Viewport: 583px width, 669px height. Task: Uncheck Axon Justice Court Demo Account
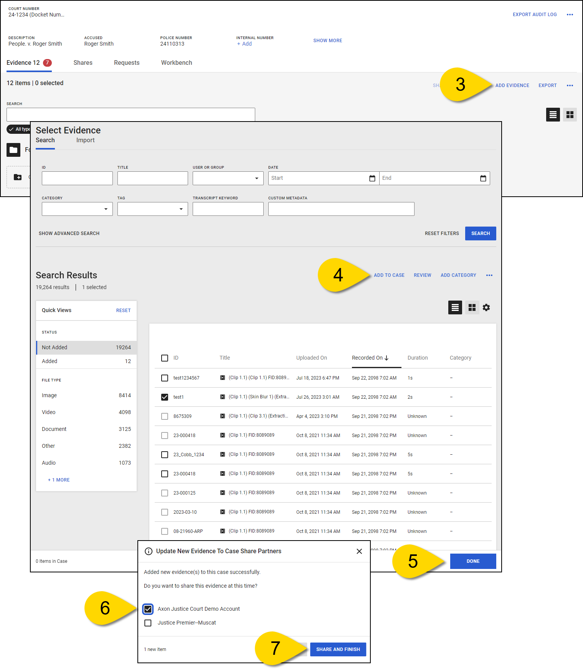point(148,609)
